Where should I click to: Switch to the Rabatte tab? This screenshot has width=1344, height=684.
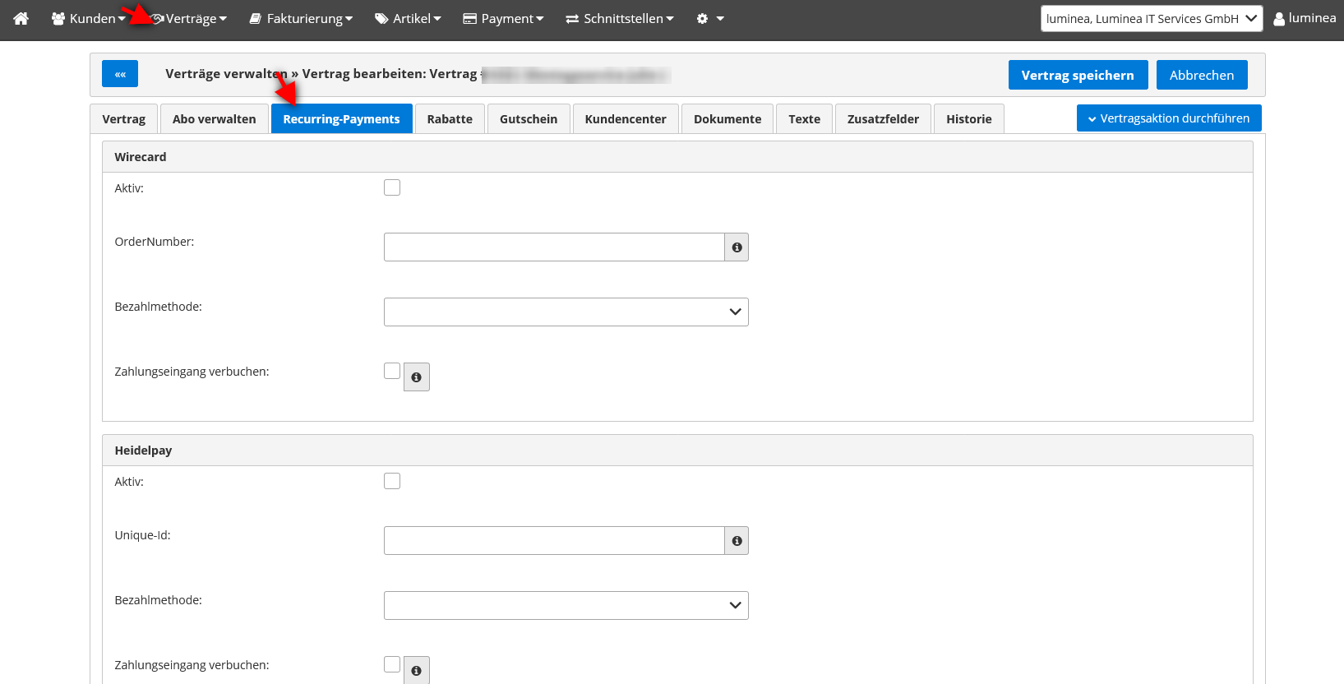click(x=450, y=119)
